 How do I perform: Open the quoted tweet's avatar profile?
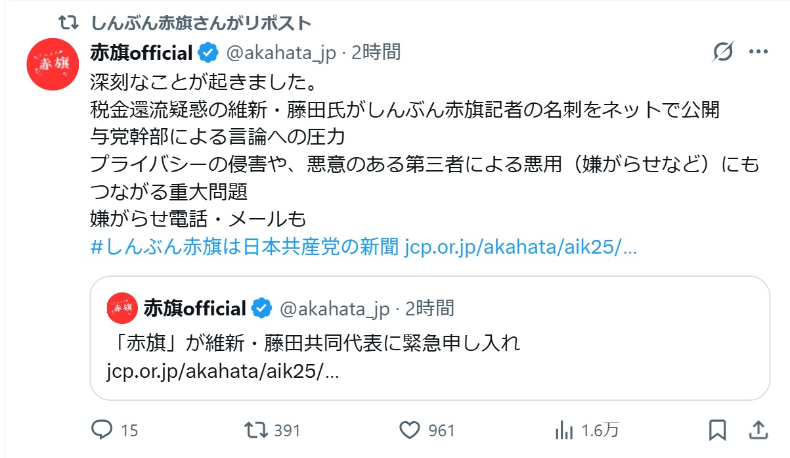click(x=121, y=308)
